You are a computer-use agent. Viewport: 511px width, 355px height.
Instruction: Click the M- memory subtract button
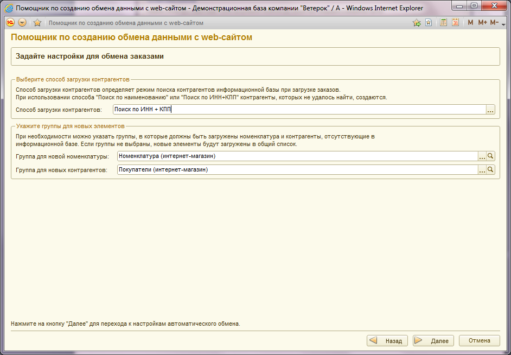[494, 22]
